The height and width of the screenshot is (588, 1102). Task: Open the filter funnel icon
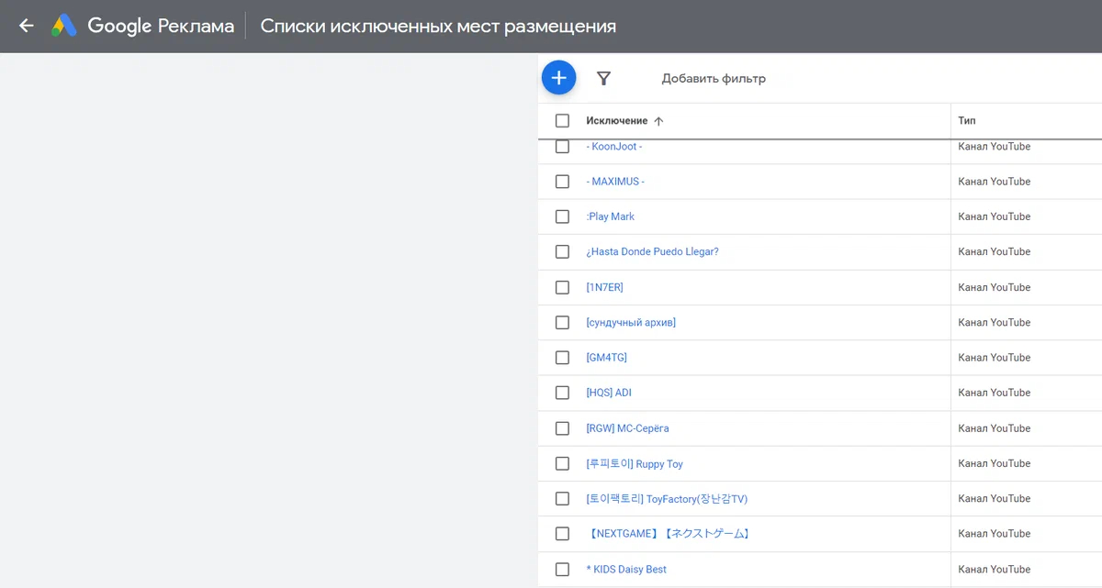(603, 79)
